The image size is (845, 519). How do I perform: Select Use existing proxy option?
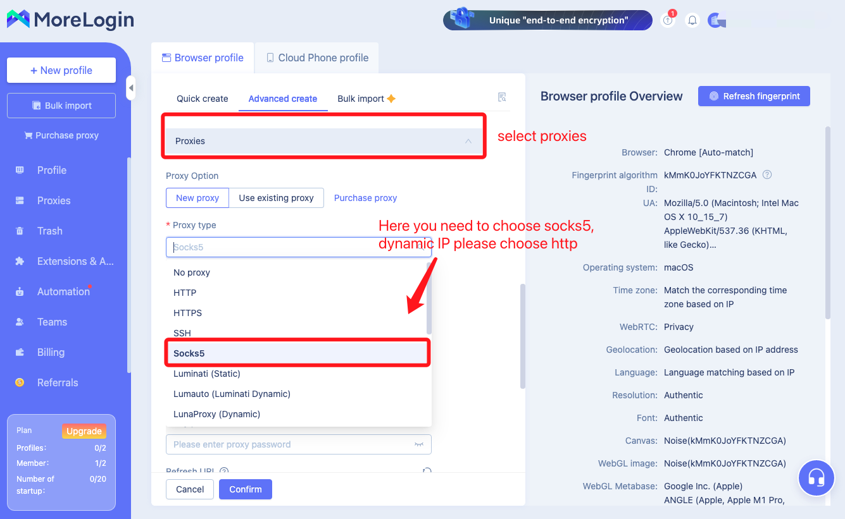coord(276,198)
